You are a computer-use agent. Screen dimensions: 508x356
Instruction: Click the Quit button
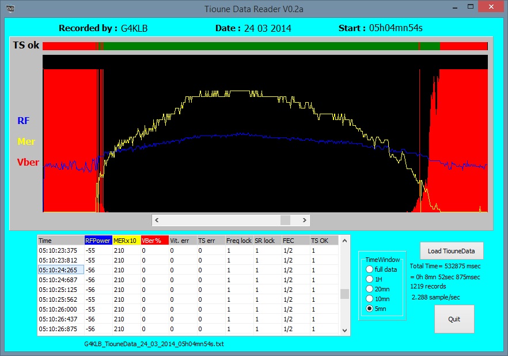pos(454,319)
